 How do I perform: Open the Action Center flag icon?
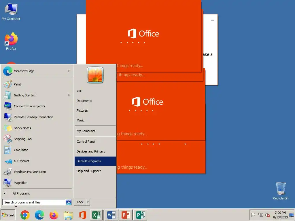pos(254,215)
